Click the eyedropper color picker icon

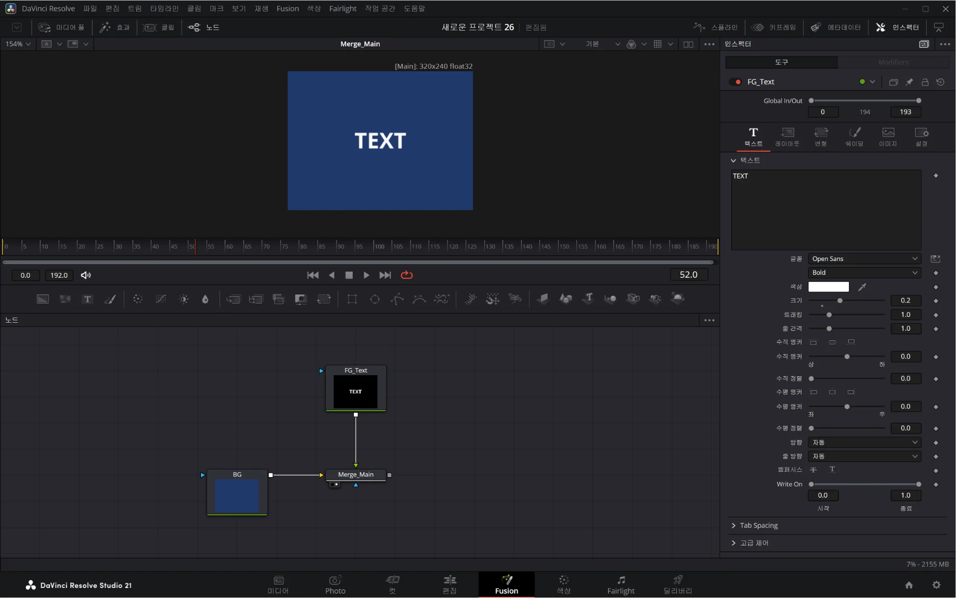(x=862, y=287)
